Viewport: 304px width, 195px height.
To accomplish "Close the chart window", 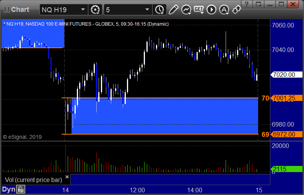I will click(x=293, y=4).
